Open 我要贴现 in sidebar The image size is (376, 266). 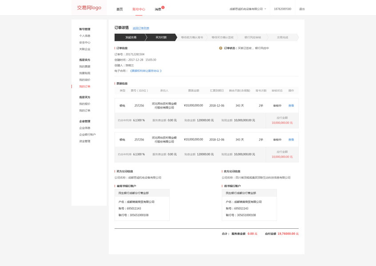[x=85, y=73]
